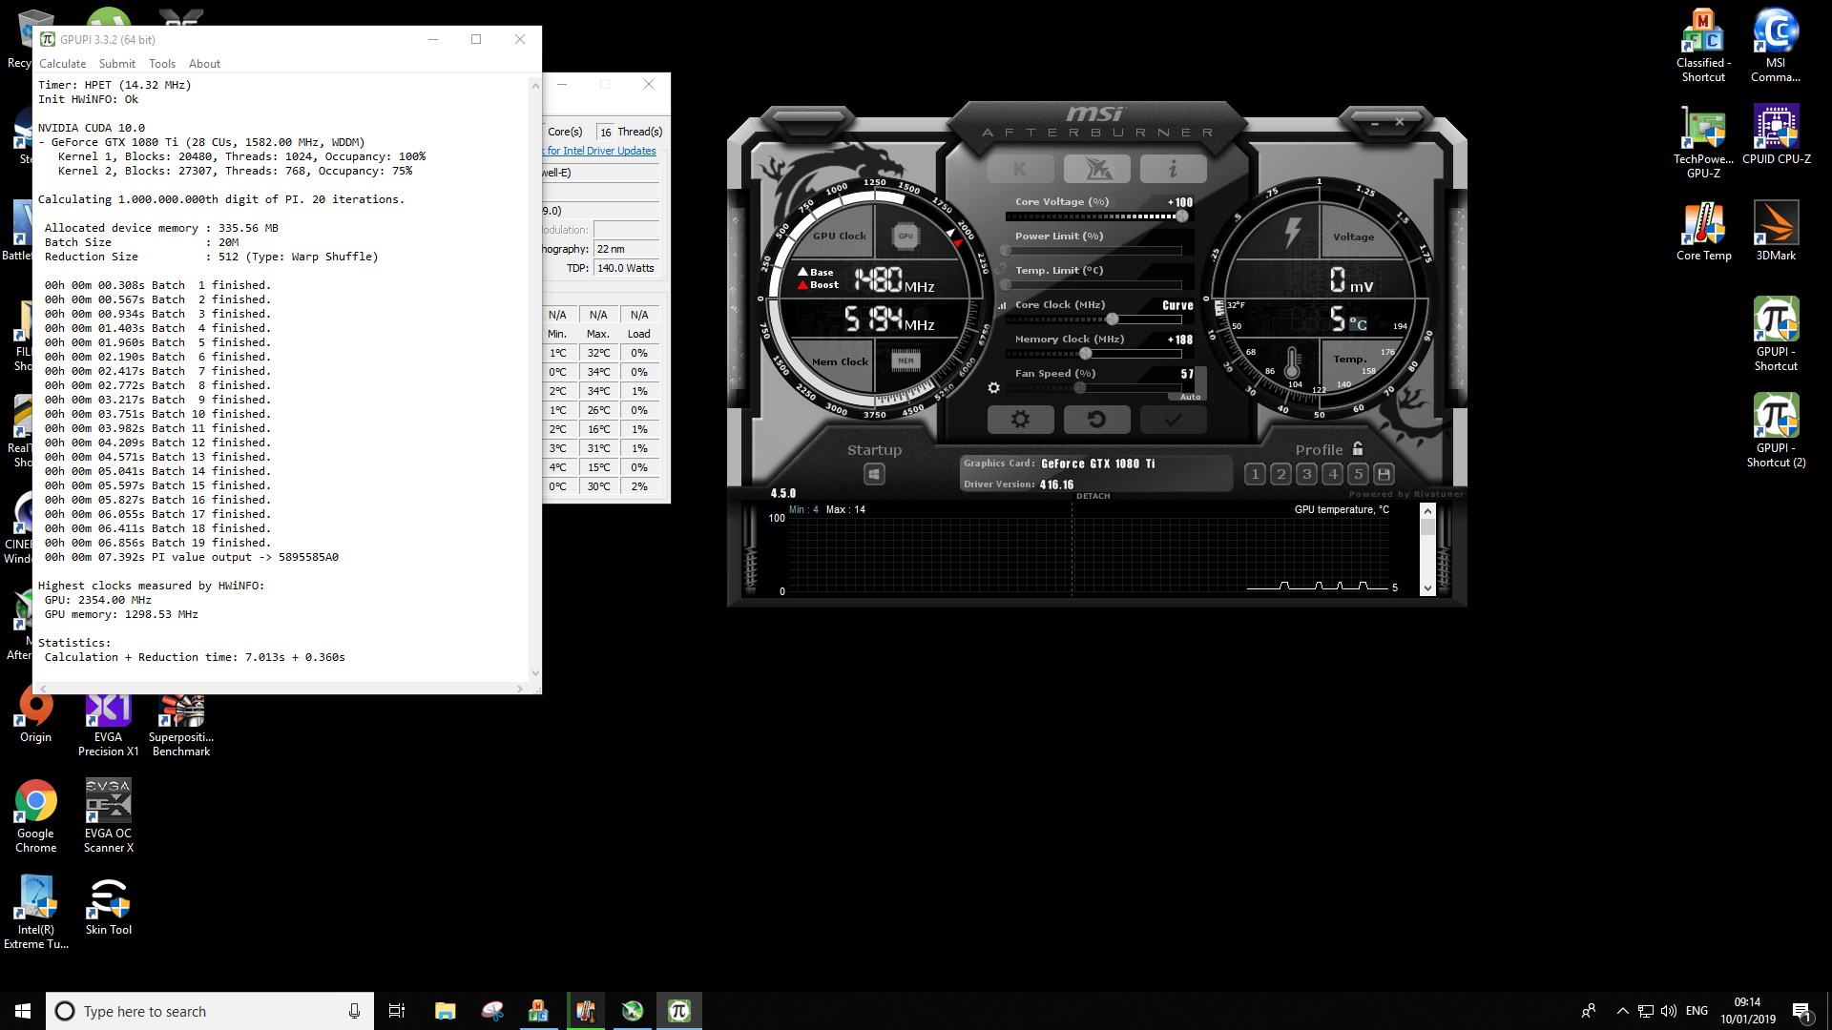Select EVGA OC Scanner X desktop icon
This screenshot has width=1832, height=1030.
point(108,816)
